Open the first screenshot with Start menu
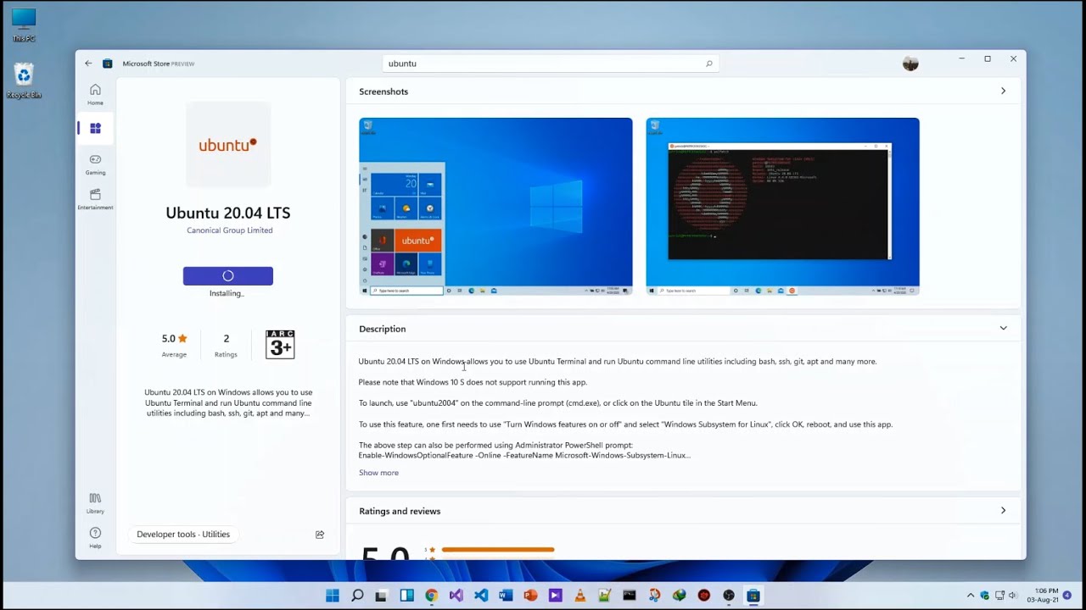The height and width of the screenshot is (610, 1086). pyautogui.click(x=495, y=207)
